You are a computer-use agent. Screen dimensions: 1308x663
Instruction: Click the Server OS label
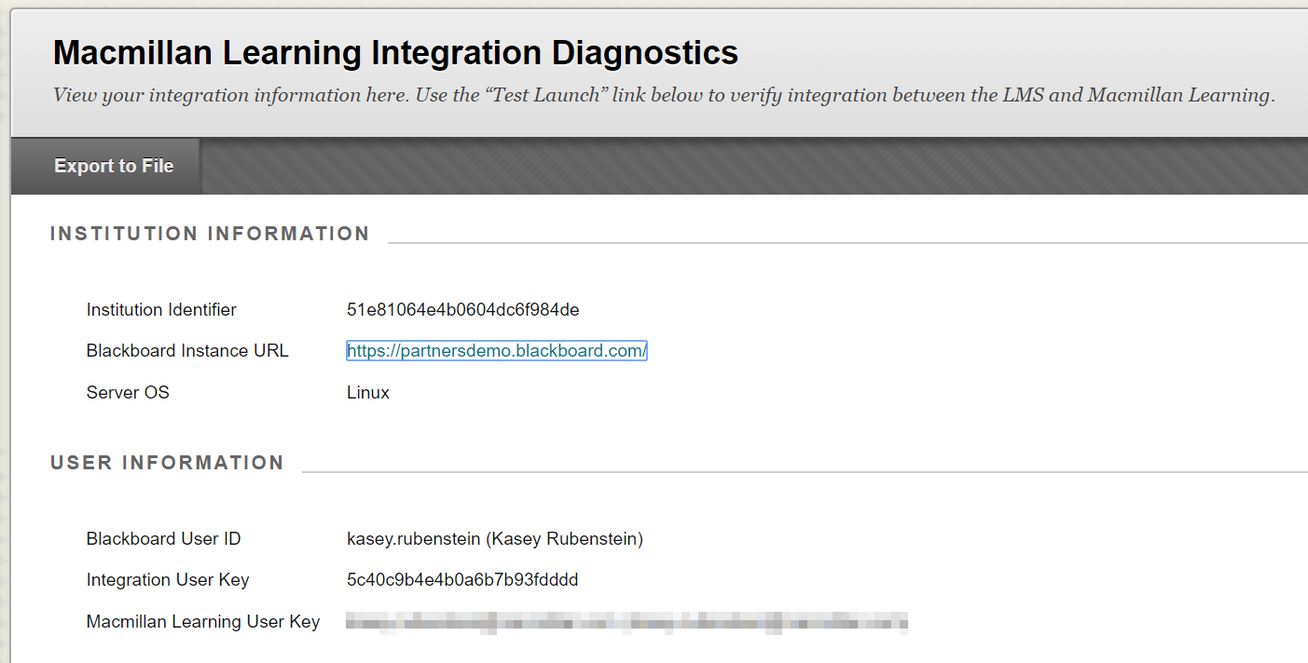pos(128,392)
